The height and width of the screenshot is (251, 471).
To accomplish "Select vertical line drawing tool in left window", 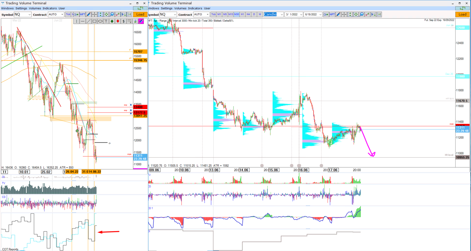I will click(x=77, y=21).
